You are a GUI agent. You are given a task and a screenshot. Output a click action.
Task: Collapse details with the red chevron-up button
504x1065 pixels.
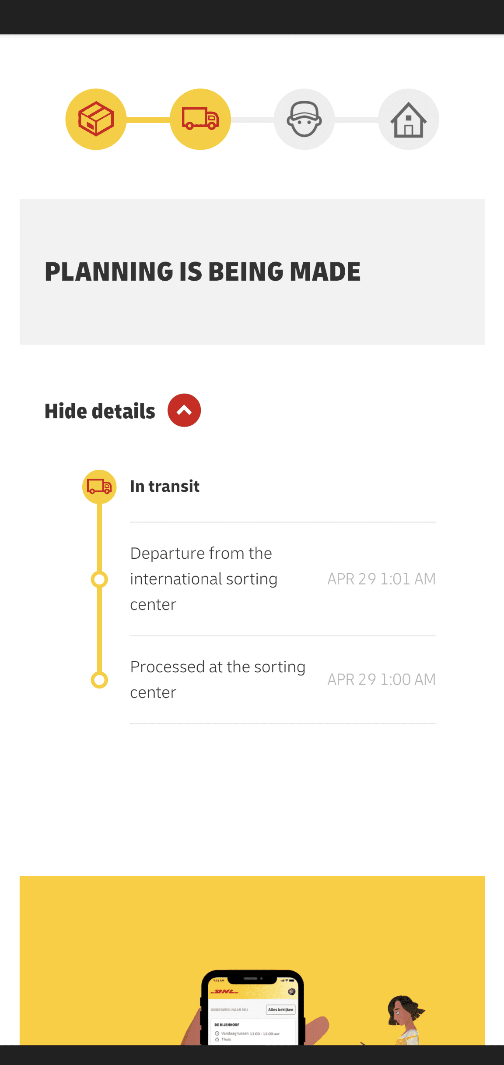tap(184, 410)
